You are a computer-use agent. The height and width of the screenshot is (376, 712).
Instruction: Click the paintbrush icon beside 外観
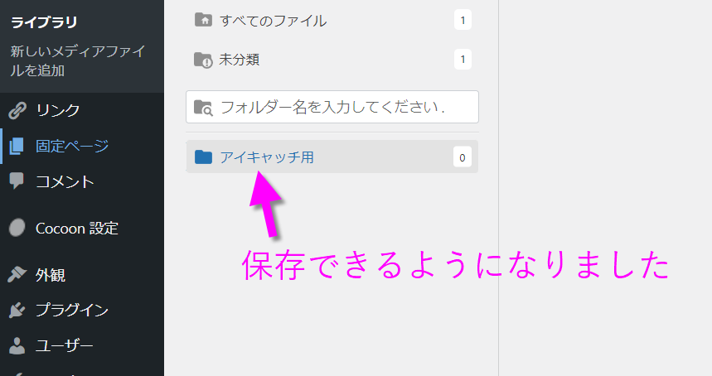pyautogui.click(x=17, y=274)
